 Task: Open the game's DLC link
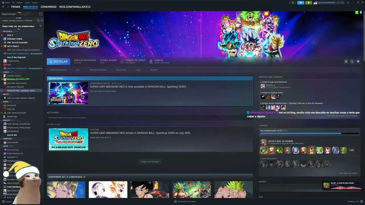[x=78, y=70]
